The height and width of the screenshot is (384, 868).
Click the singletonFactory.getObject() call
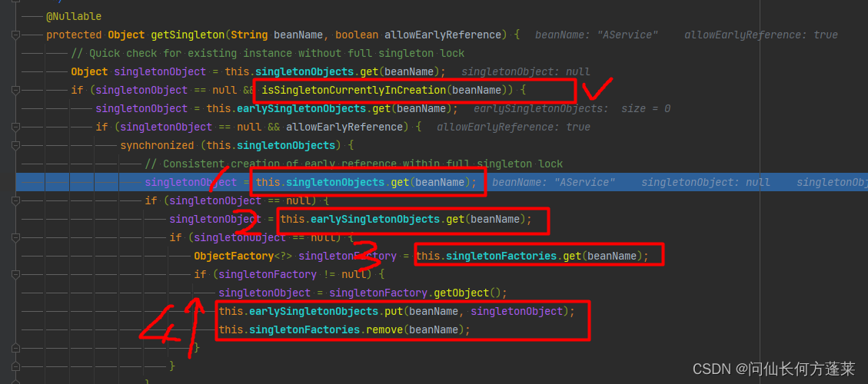pyautogui.click(x=418, y=293)
